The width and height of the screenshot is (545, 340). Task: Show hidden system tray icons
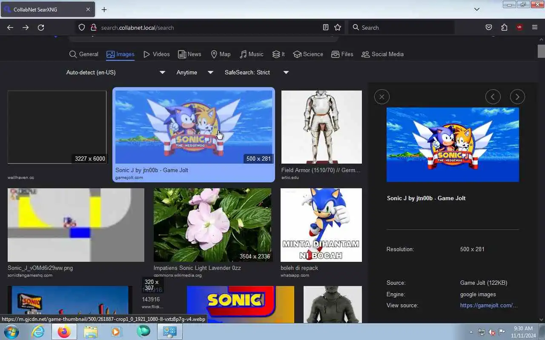[471, 332]
